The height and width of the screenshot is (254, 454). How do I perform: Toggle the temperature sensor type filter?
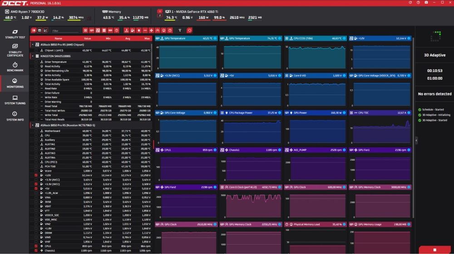coord(126,30)
